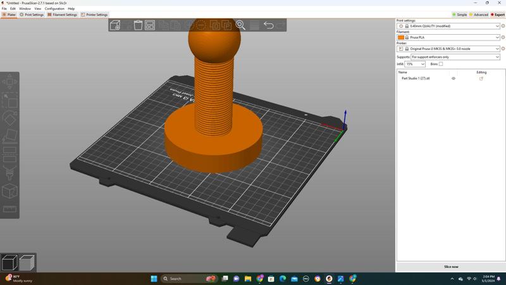The height and width of the screenshot is (285, 506).
Task: Click the printer icon beside printer preset
Action: [401, 49]
